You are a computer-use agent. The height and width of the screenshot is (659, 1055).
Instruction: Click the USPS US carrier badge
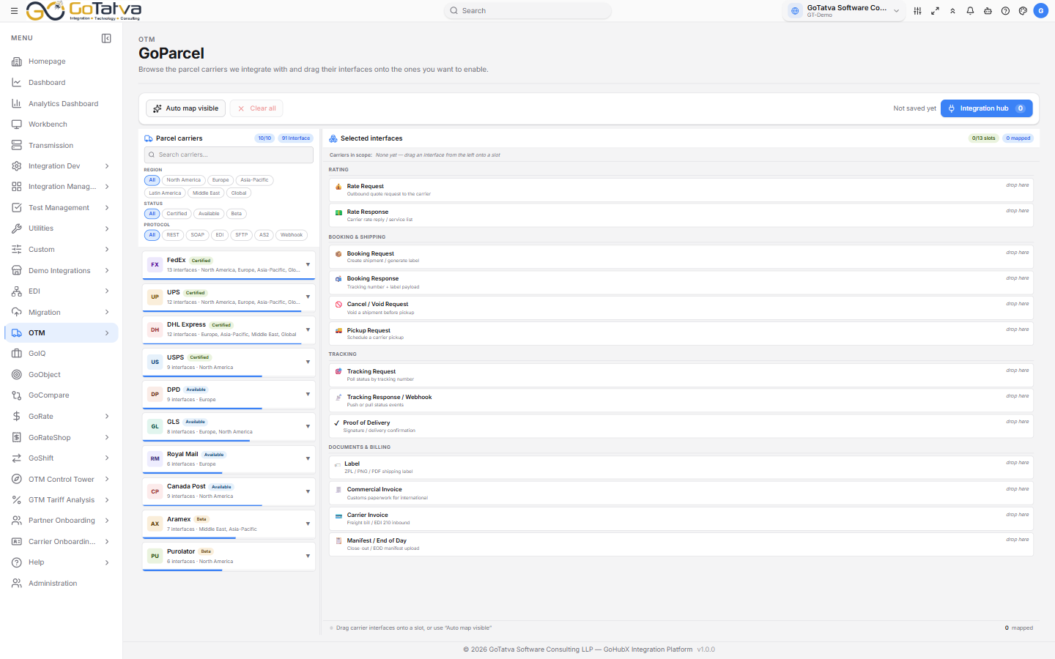pyautogui.click(x=155, y=362)
